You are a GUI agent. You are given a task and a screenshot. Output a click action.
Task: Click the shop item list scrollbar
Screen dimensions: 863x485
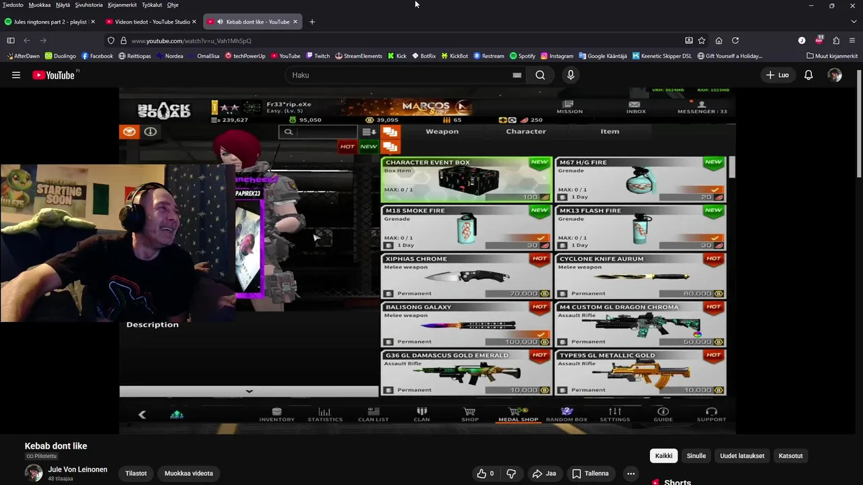732,167
